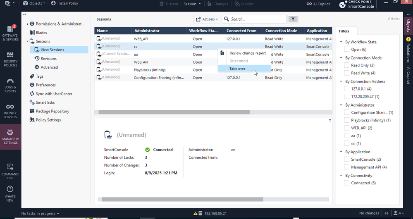Sort by Connection Mode column header
Image resolution: width=413 pixels, height=219 pixels.
(283, 31)
